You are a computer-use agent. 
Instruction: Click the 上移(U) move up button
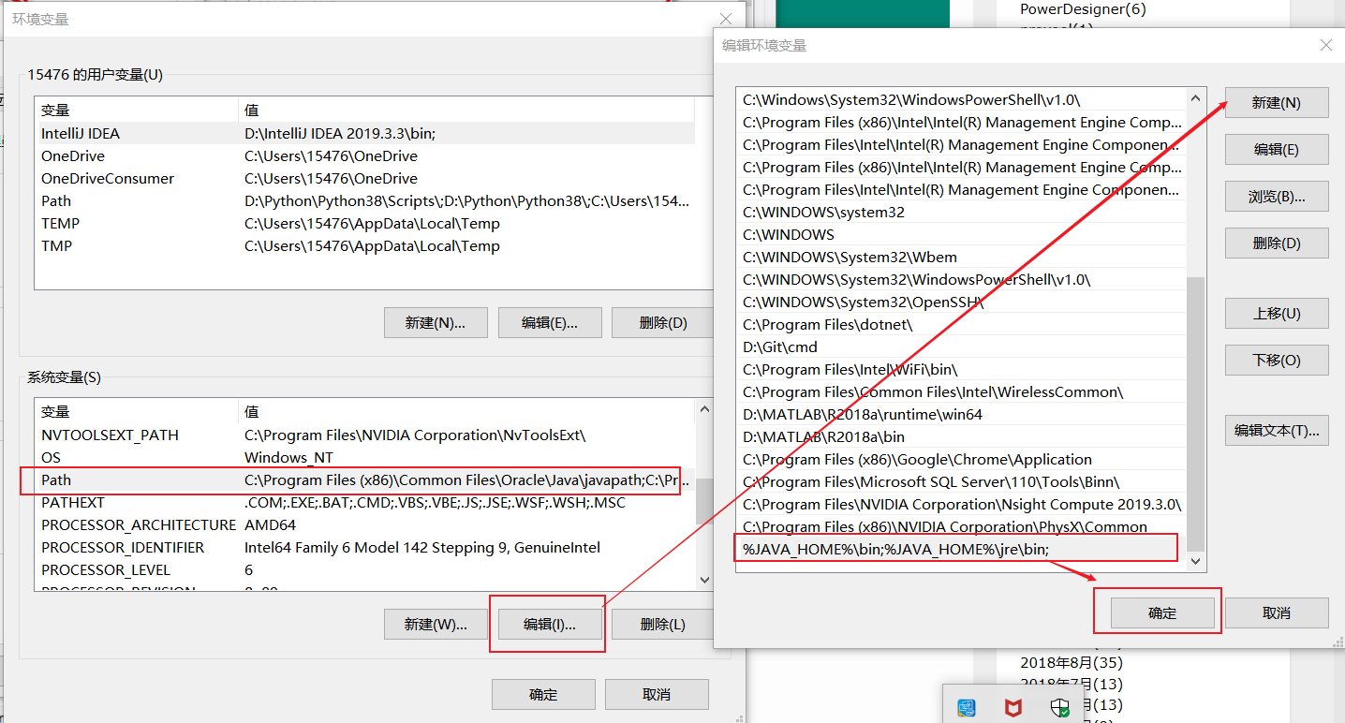pyautogui.click(x=1277, y=314)
